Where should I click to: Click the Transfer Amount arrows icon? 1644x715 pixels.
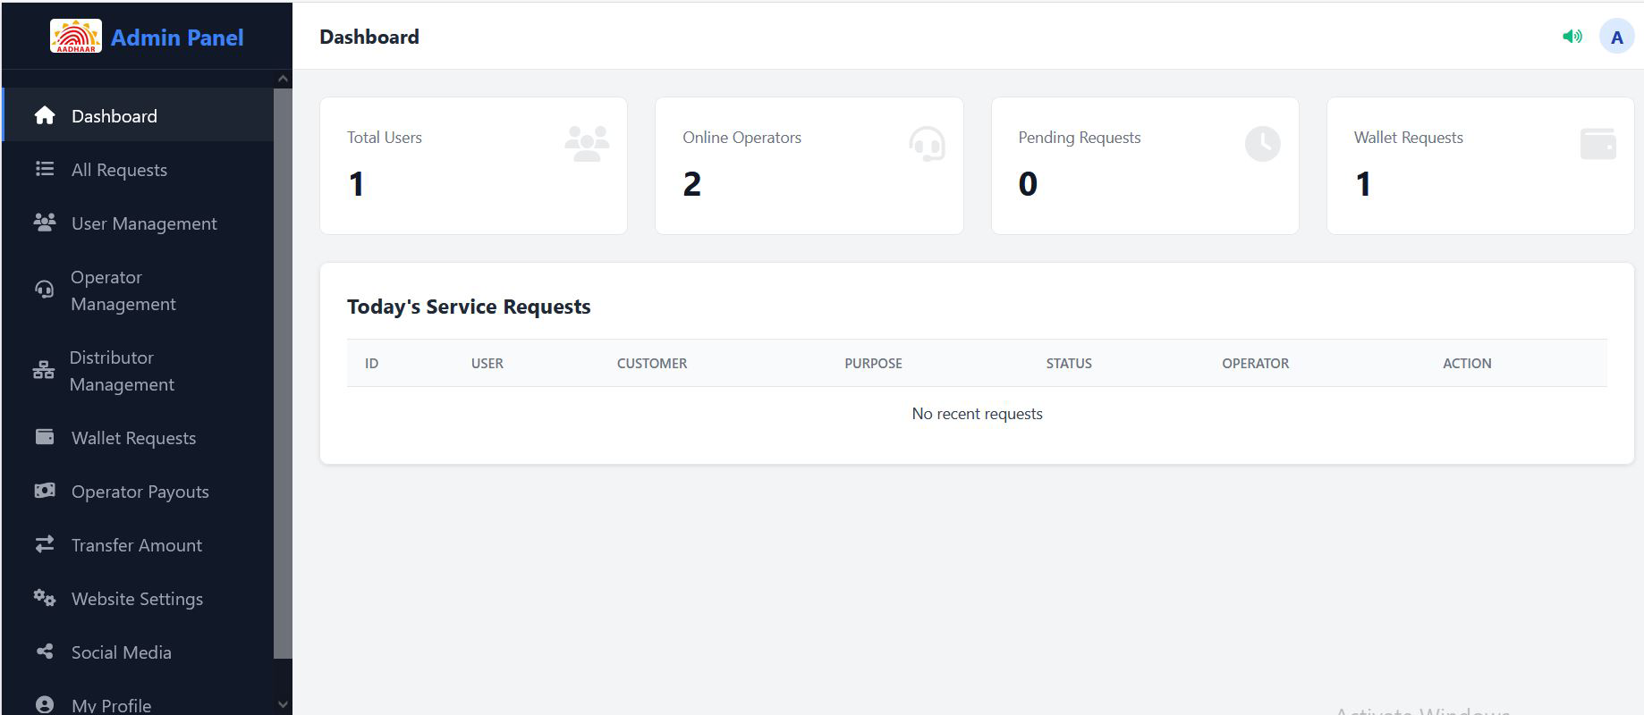click(x=44, y=544)
